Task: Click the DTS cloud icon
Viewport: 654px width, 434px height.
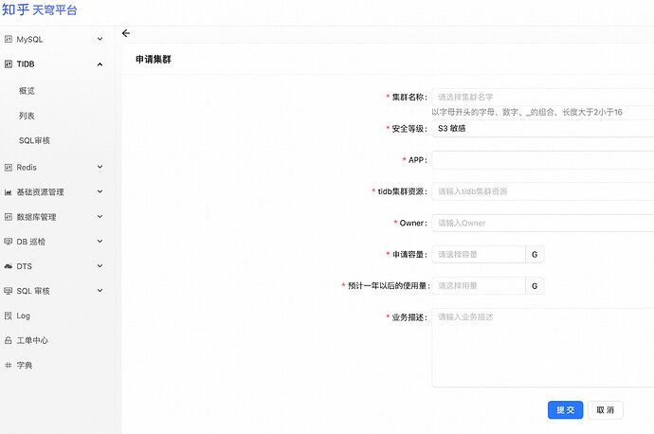Action: [x=8, y=266]
